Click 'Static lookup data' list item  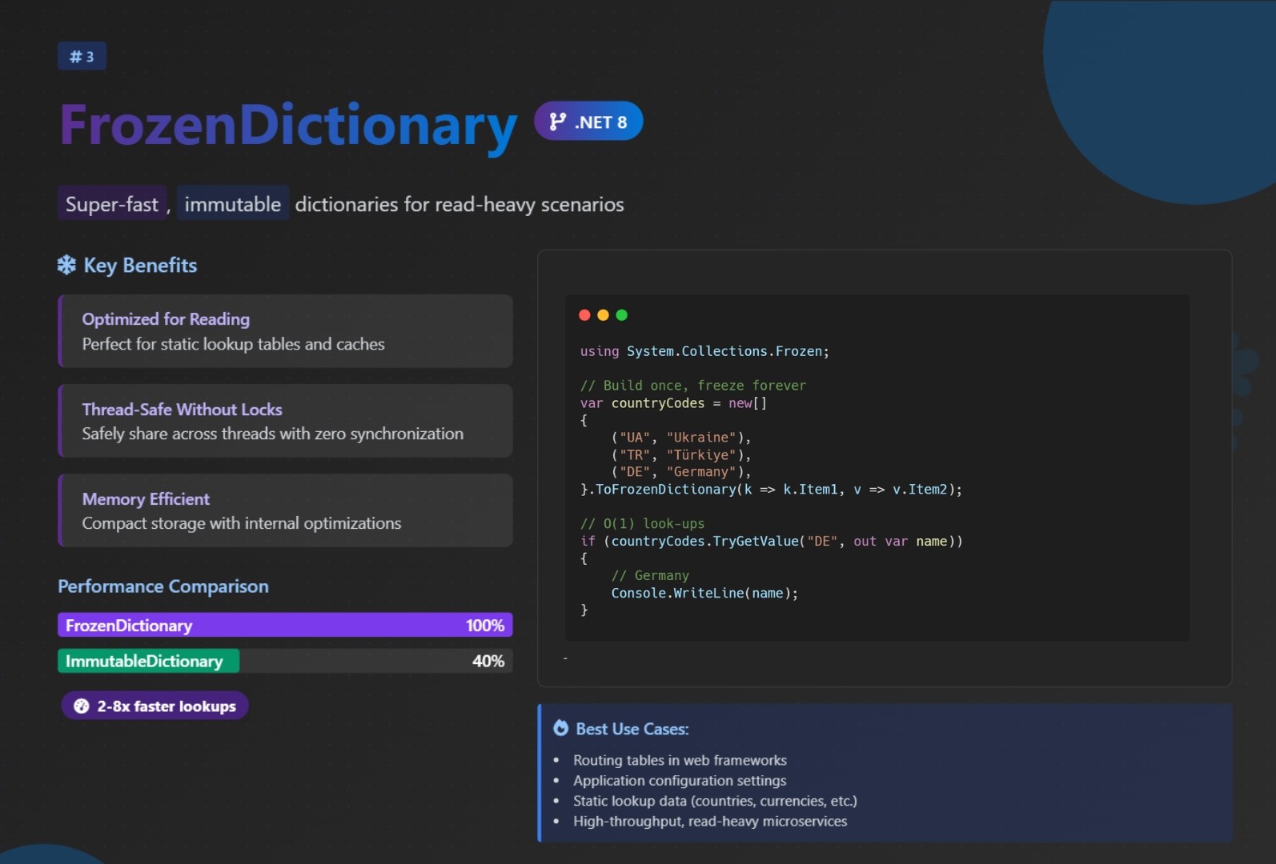click(x=715, y=801)
